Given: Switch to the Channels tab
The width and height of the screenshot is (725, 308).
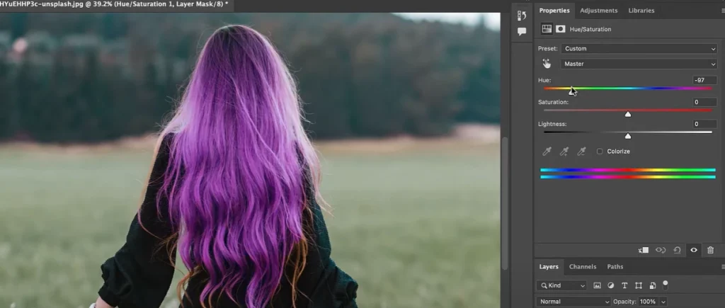Looking at the screenshot, I should pyautogui.click(x=583, y=267).
